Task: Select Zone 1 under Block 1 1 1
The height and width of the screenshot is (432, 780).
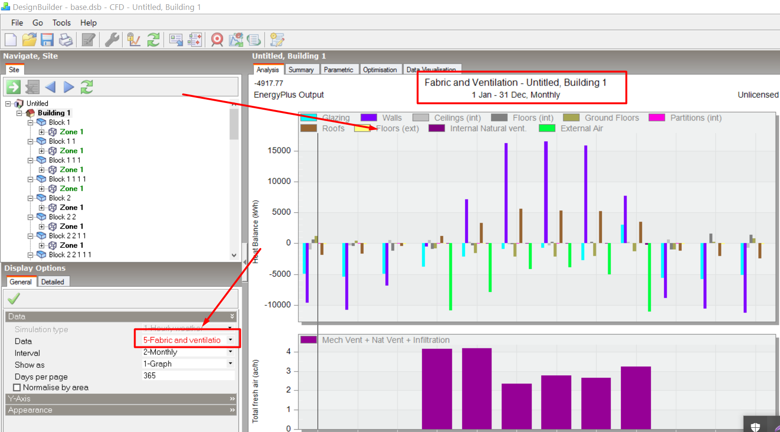Action: click(71, 170)
